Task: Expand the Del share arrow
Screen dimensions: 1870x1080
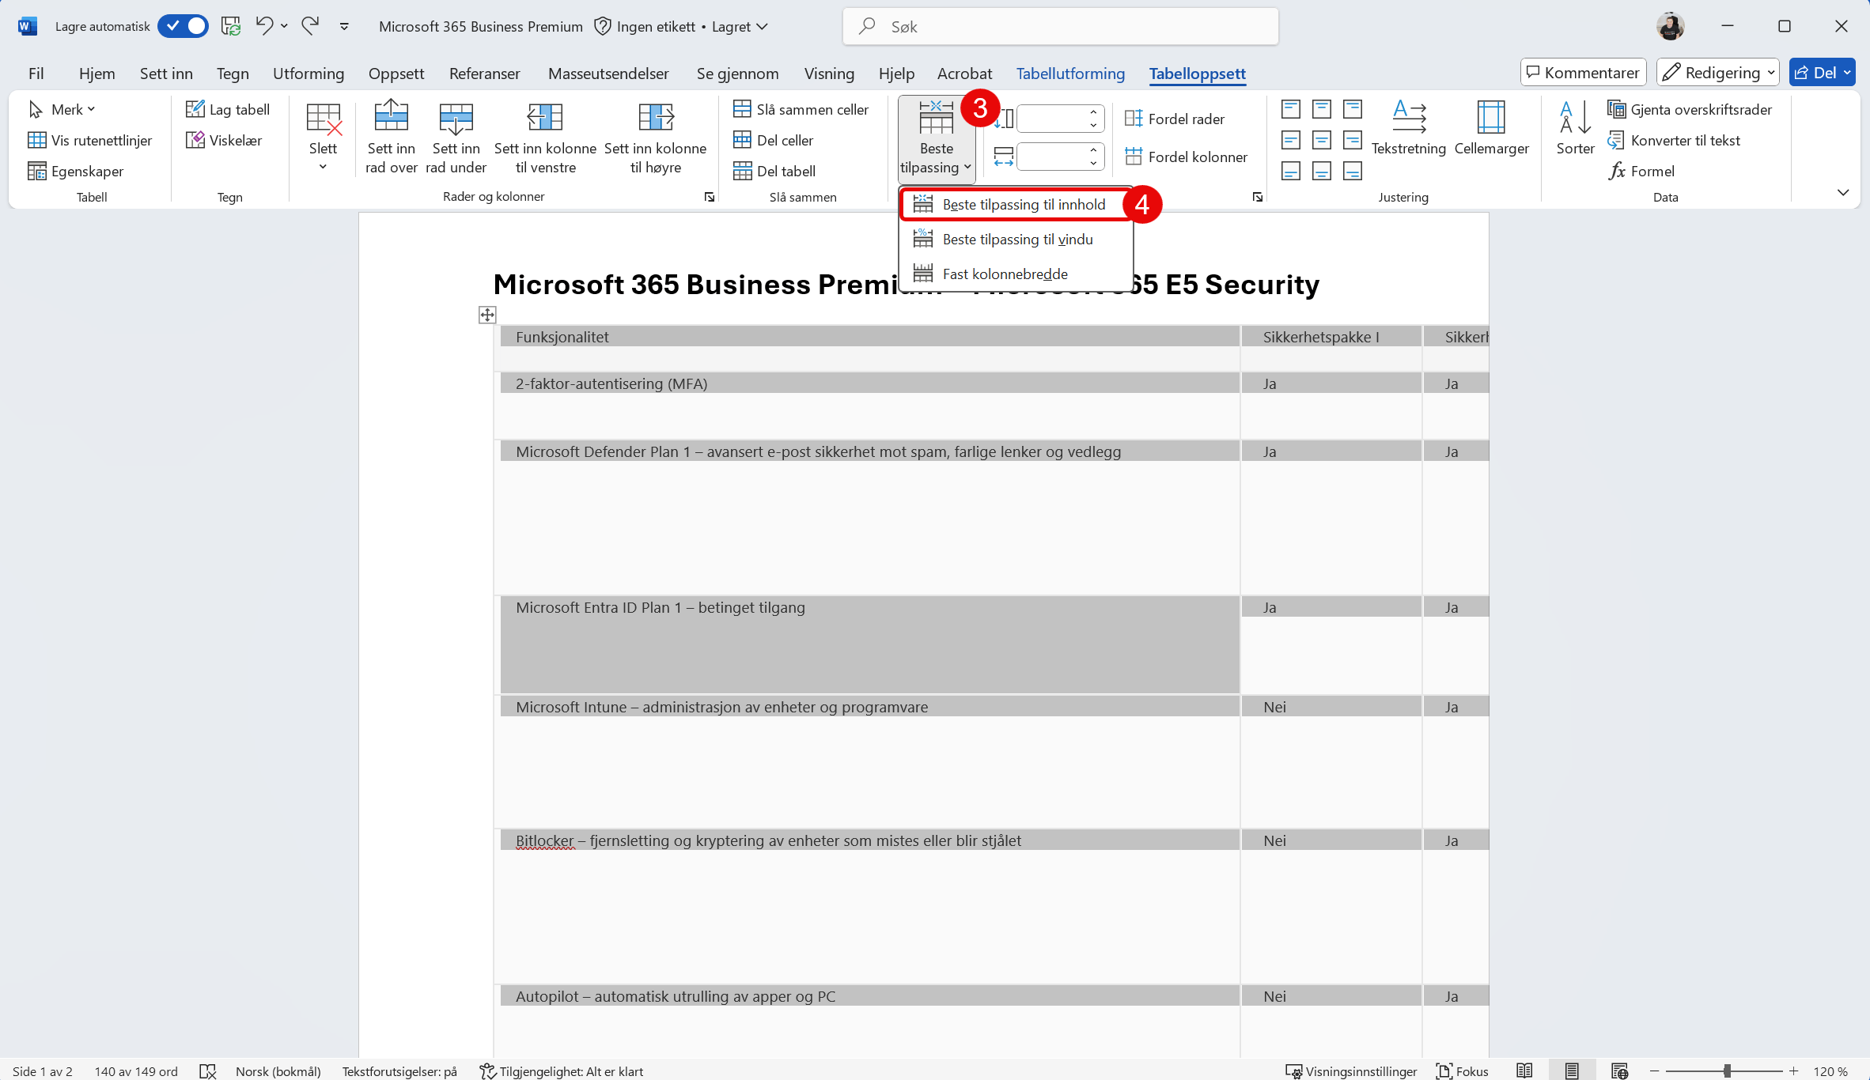Action: tap(1847, 73)
